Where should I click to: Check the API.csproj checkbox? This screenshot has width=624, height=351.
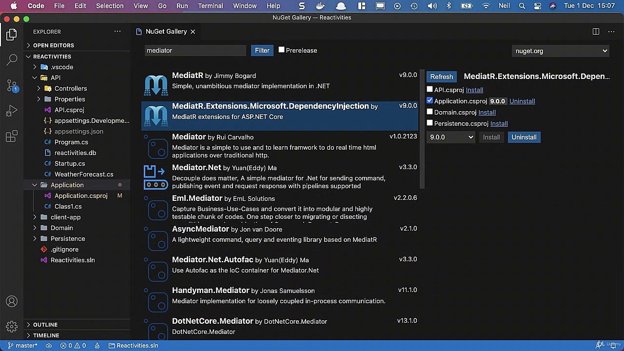tap(429, 90)
